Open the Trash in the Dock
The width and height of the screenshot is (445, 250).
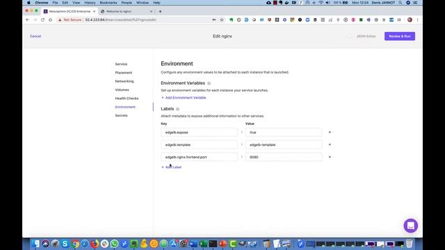point(409,244)
